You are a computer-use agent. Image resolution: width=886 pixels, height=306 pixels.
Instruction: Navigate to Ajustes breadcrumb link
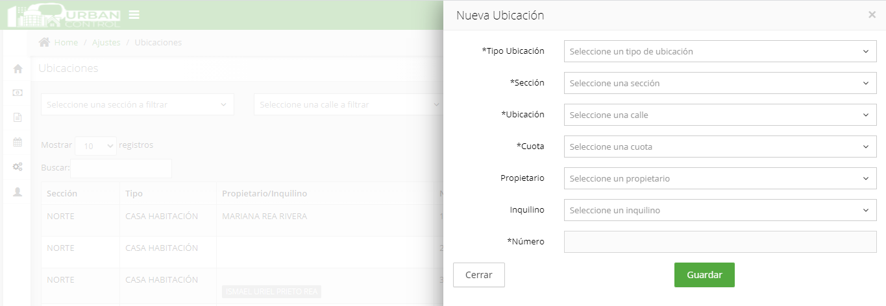click(106, 43)
